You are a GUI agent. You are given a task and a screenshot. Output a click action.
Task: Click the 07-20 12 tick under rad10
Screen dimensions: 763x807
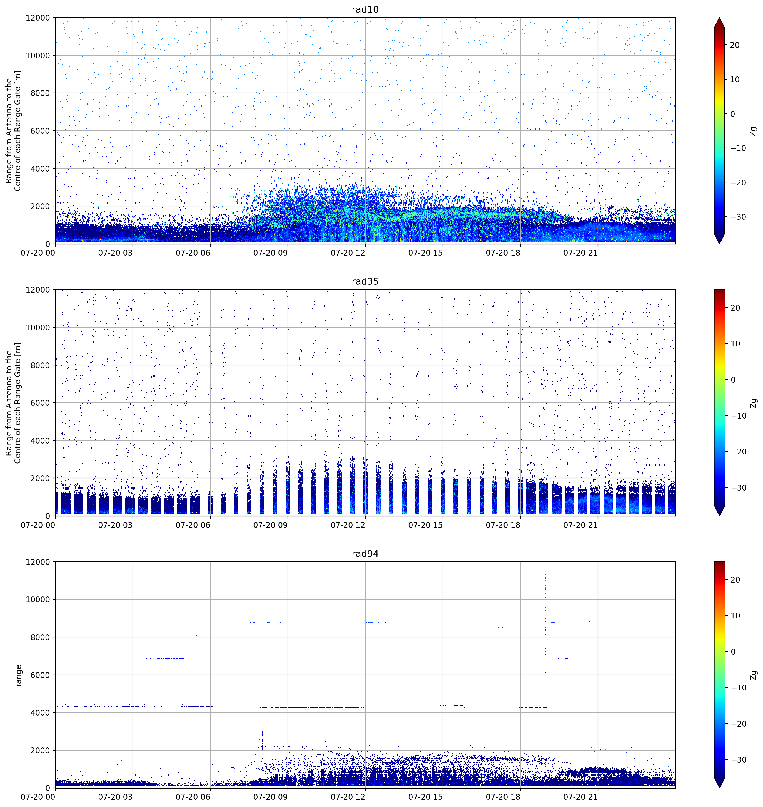coord(348,253)
